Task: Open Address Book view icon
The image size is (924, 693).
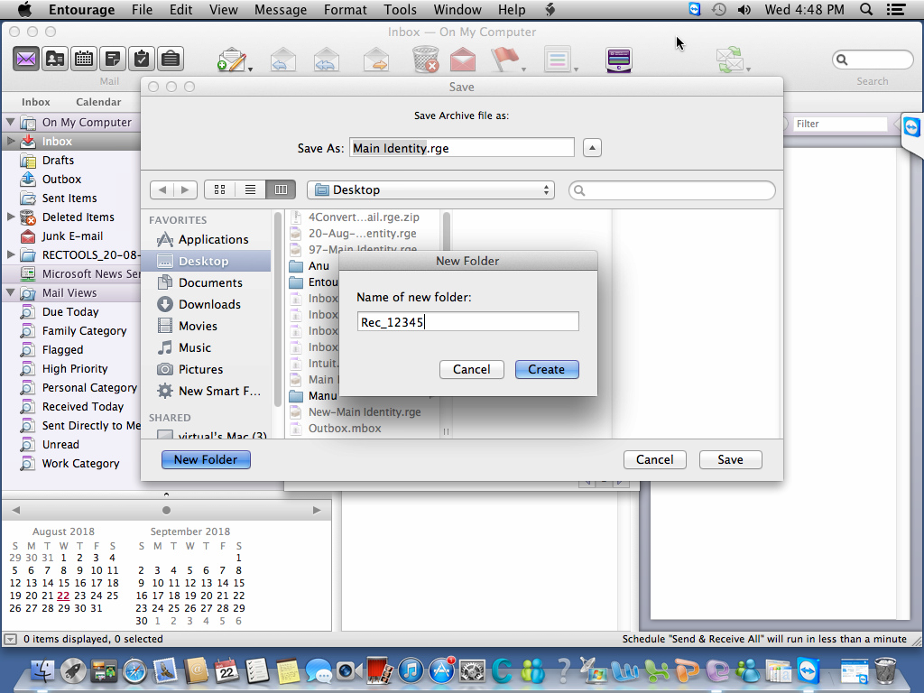Action: pyautogui.click(x=55, y=59)
